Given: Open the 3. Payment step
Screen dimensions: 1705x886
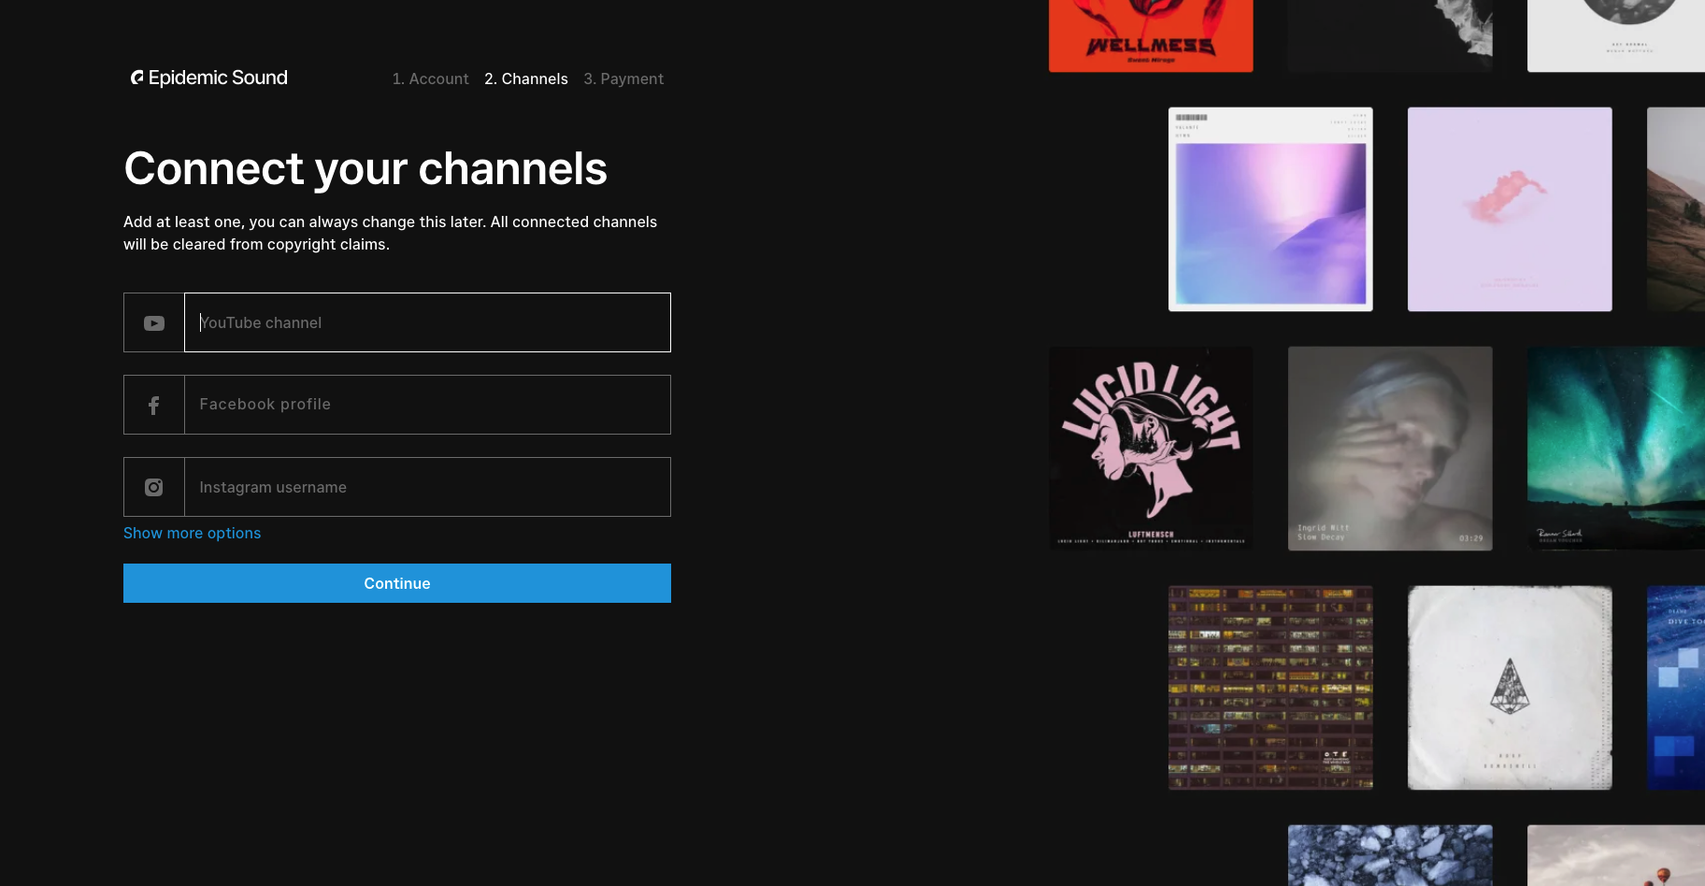Looking at the screenshot, I should point(623,79).
